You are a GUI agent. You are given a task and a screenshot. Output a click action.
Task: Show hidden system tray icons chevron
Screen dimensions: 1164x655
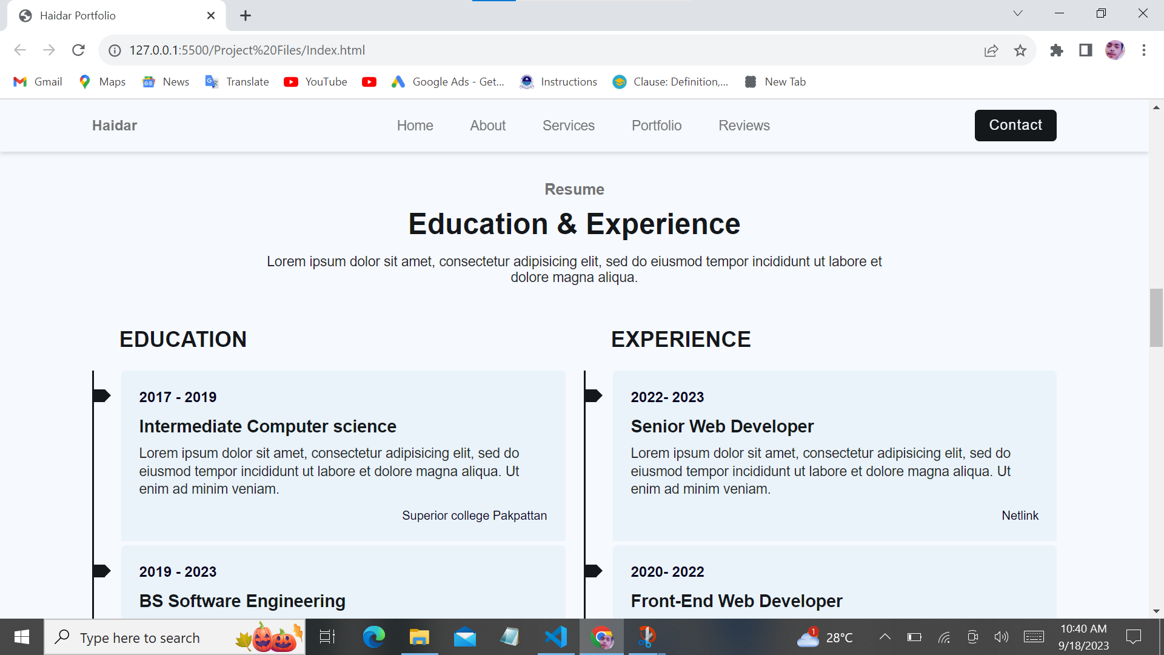(885, 637)
